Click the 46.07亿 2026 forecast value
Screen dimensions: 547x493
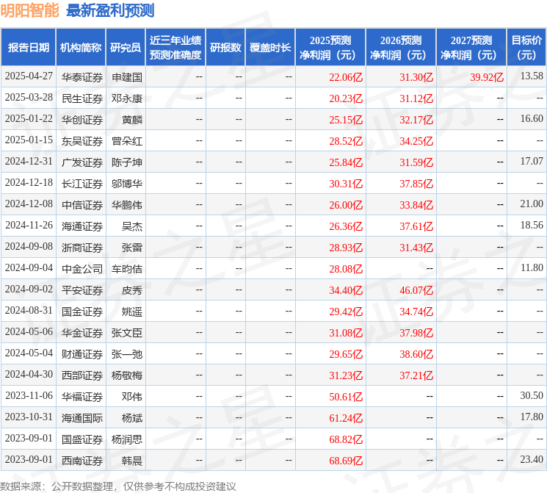[x=416, y=290]
